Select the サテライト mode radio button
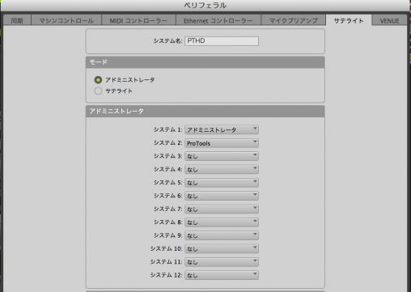Viewport: 411px width, 292px height. tap(98, 91)
